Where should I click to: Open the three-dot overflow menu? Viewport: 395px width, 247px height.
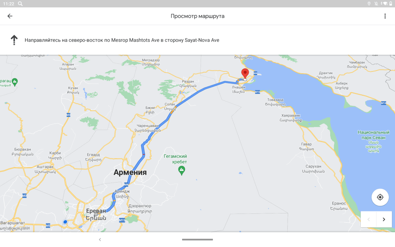coord(385,16)
